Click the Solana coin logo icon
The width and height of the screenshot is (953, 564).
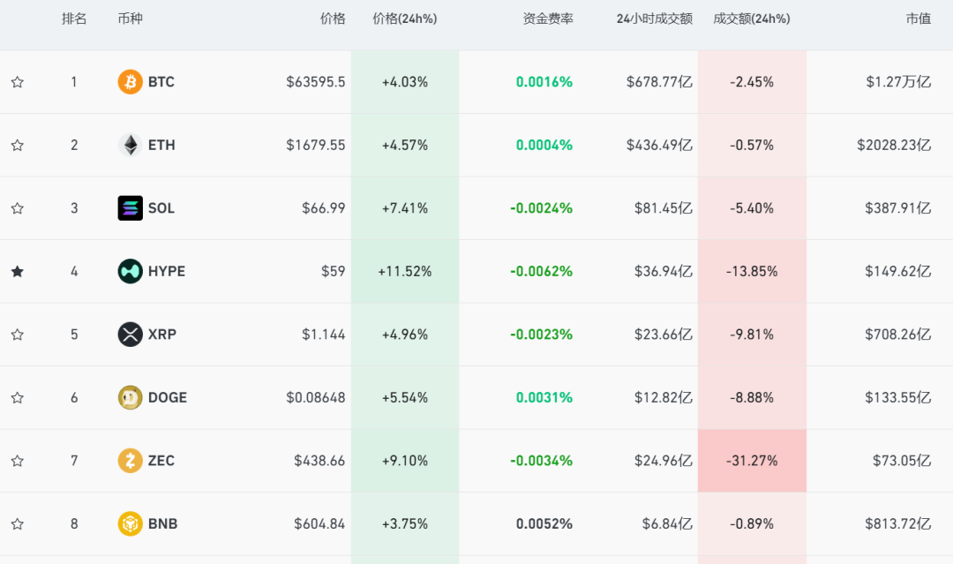click(130, 208)
